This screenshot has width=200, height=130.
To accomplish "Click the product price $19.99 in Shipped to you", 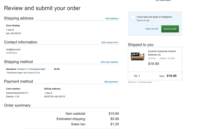I will coord(153,64).
